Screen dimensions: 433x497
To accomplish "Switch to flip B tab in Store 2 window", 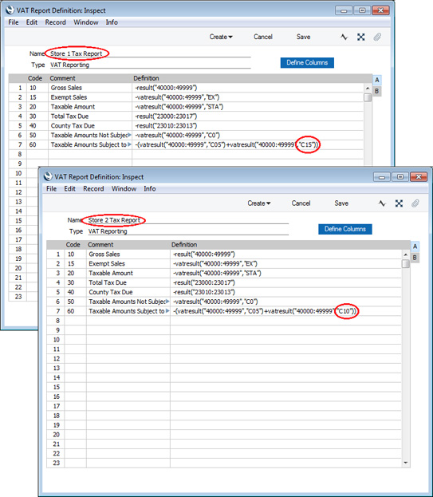I will tap(415, 258).
